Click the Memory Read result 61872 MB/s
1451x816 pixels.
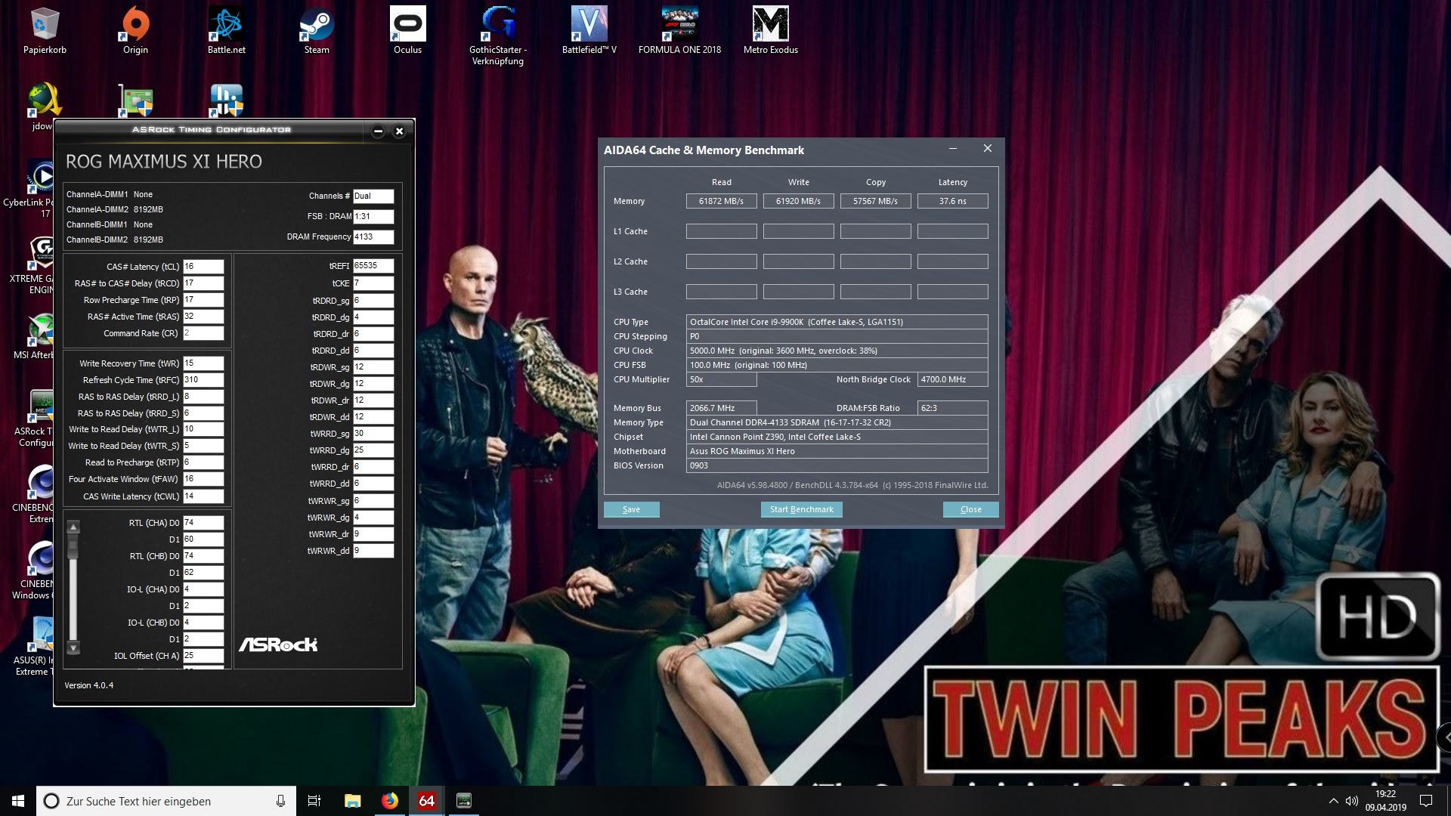(x=721, y=201)
